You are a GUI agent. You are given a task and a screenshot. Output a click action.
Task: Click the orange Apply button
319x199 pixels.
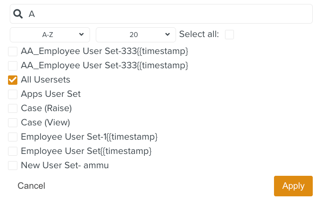[x=293, y=186]
